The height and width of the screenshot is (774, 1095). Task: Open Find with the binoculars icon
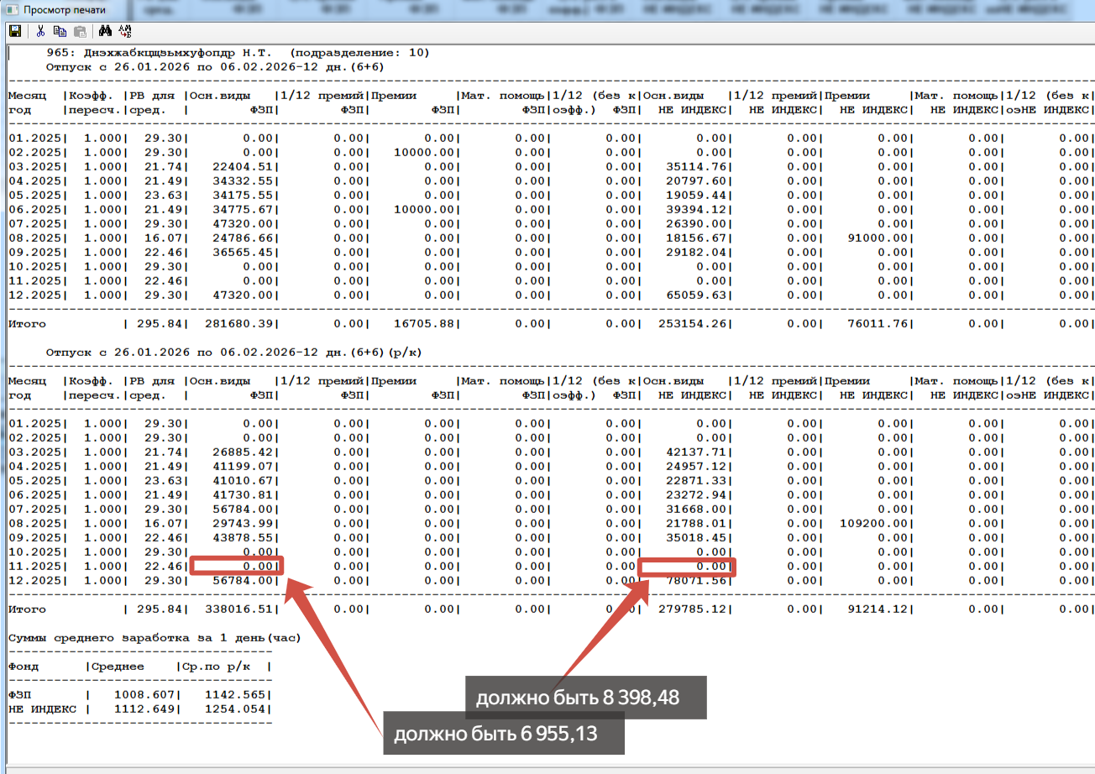[105, 32]
